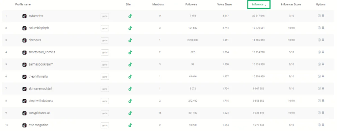Image resolution: width=337 pixels, height=131 pixels.
Task: Open the thephillymallu profile name
Action: [x=38, y=77]
